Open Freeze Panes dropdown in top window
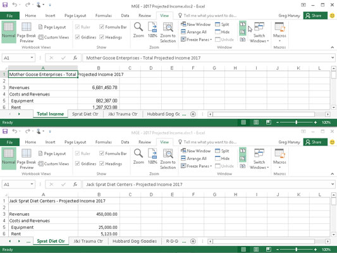This screenshot has height=253, width=337. point(196,40)
